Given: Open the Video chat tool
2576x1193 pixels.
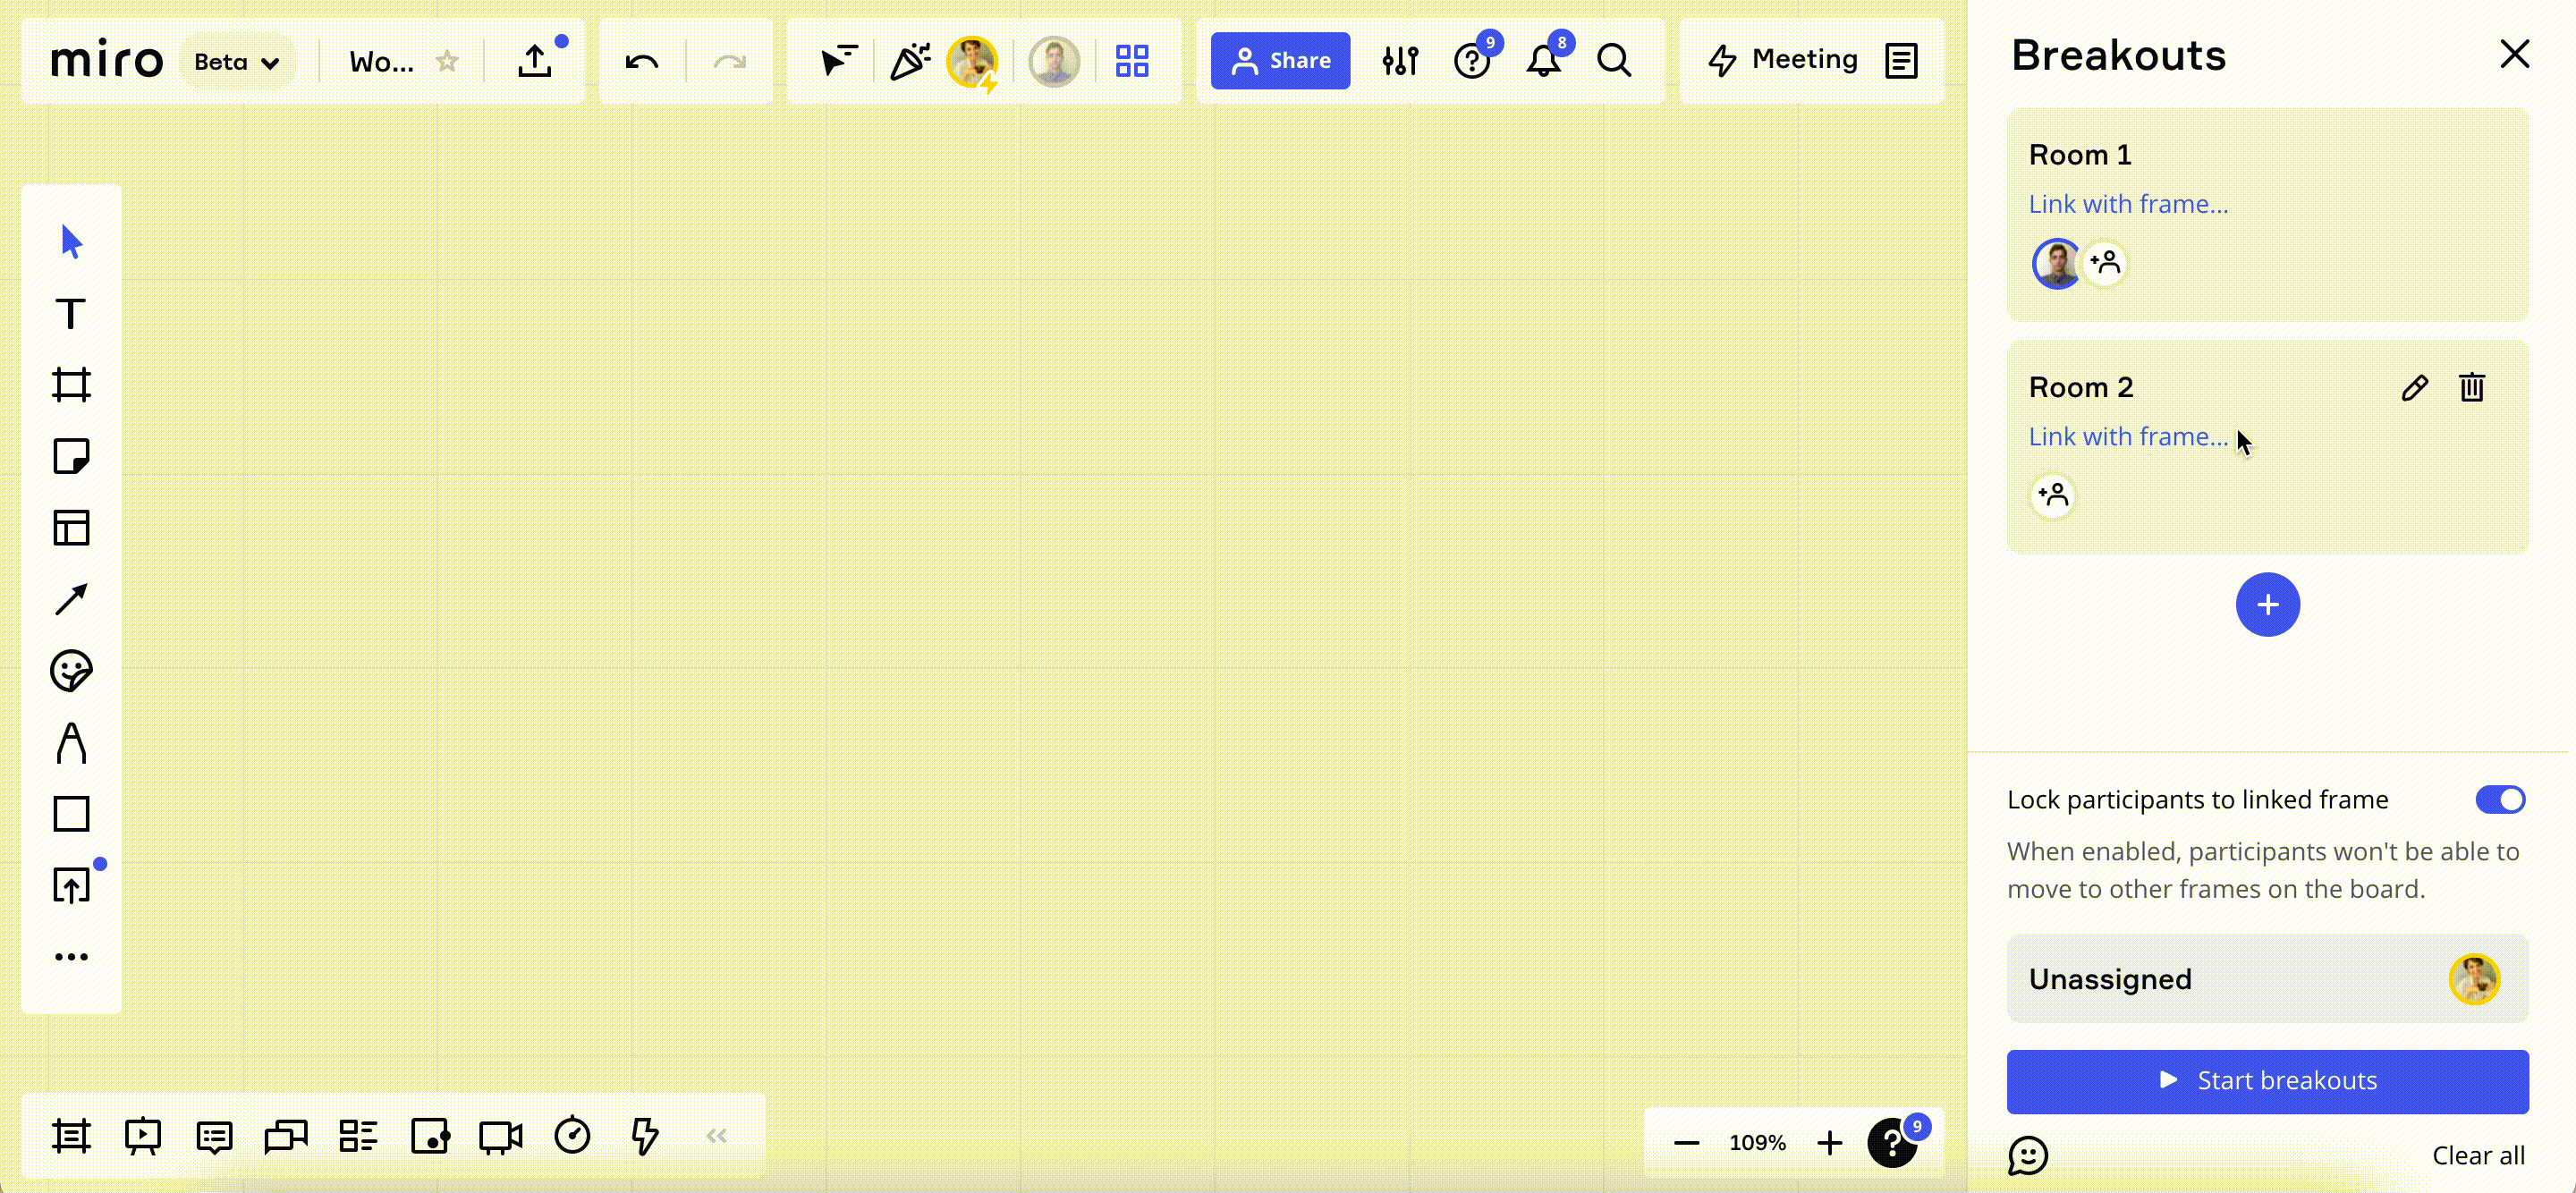Looking at the screenshot, I should (500, 1136).
